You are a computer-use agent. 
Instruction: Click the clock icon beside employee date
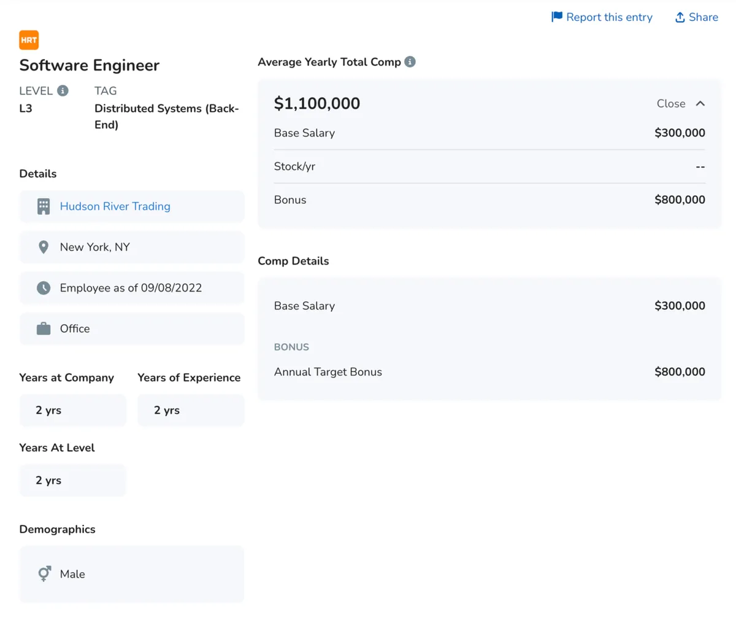[44, 288]
